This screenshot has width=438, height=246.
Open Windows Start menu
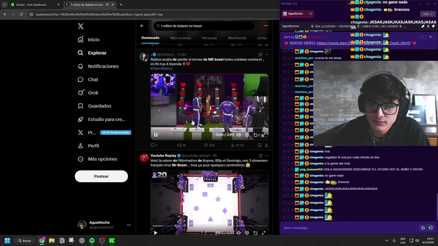pyautogui.click(x=7, y=241)
